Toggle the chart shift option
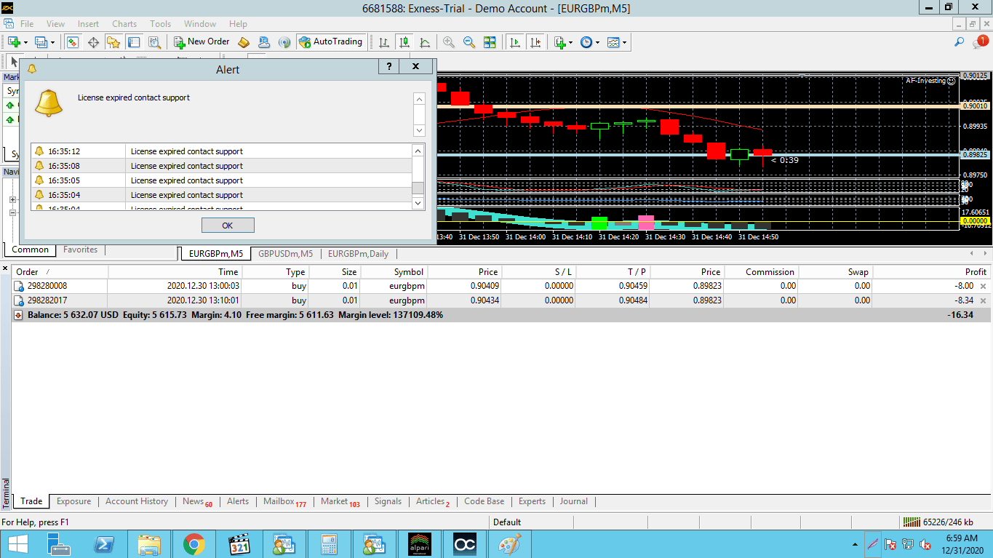This screenshot has width=993, height=558. (x=535, y=42)
